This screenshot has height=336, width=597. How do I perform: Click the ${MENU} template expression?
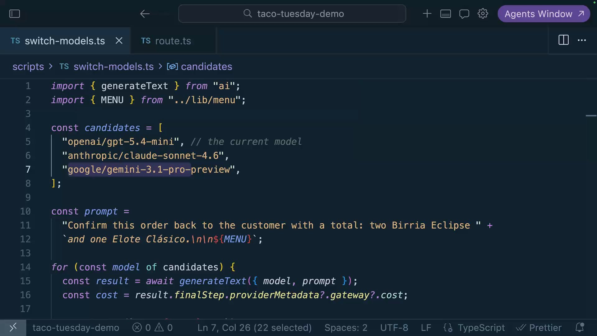(233, 239)
